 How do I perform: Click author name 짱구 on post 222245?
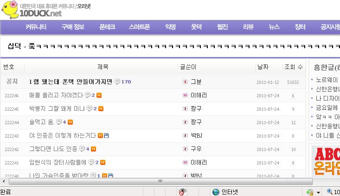pos(196,108)
